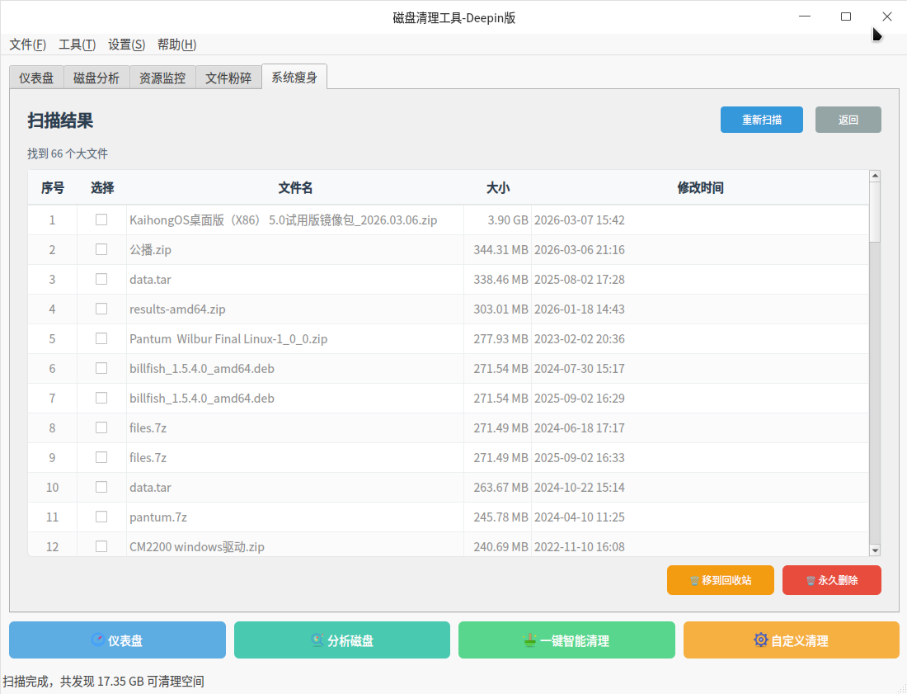The width and height of the screenshot is (907, 694).
Task: Click the vertical scrollbar thumb of results list
Action: point(875,212)
